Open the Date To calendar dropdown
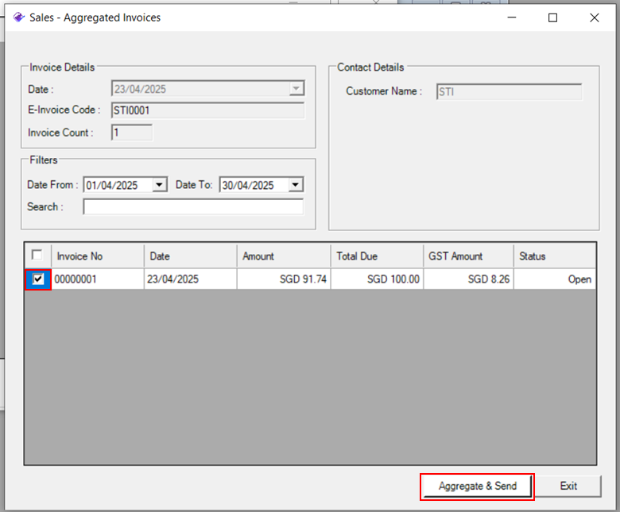 (x=296, y=185)
